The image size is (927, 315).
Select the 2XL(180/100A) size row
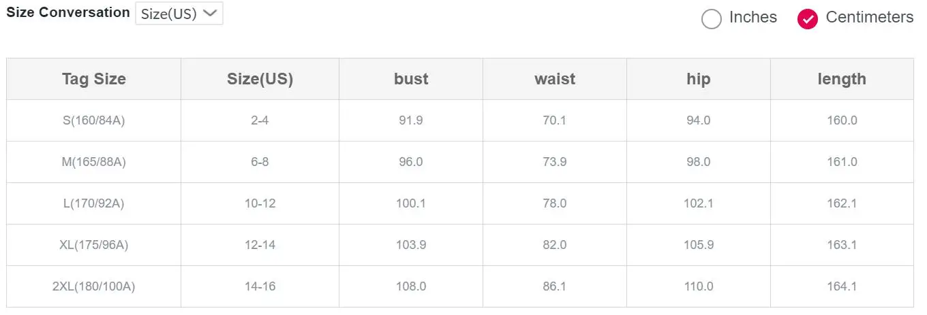tap(460, 286)
